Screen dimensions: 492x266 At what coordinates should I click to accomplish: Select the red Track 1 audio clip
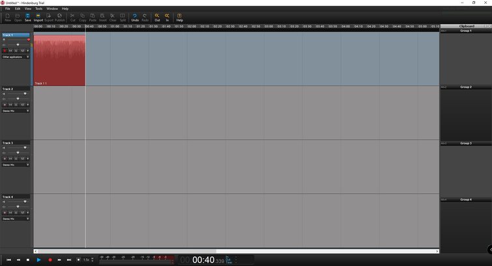click(x=59, y=59)
